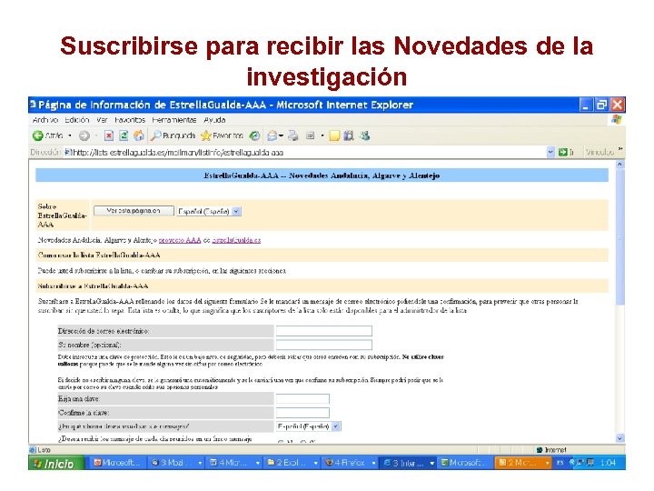Click the yellow Discuss note icon
654x491 pixels.
pos(334,135)
